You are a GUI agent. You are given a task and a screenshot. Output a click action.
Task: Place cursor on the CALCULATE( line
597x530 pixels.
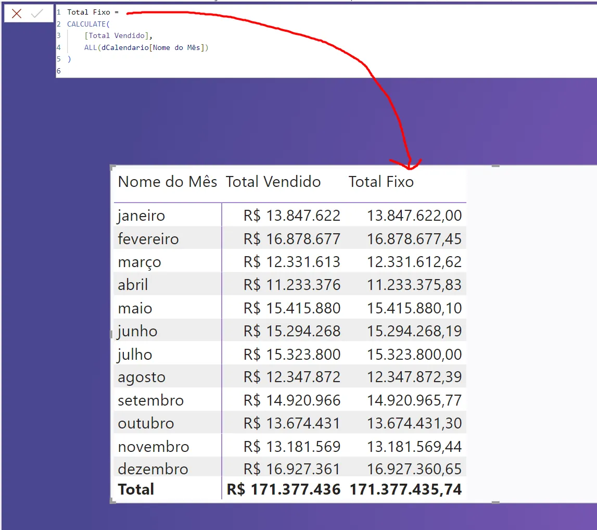[x=88, y=24]
